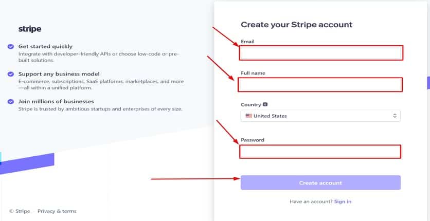Open the Privacy & terms link

(x=57, y=211)
